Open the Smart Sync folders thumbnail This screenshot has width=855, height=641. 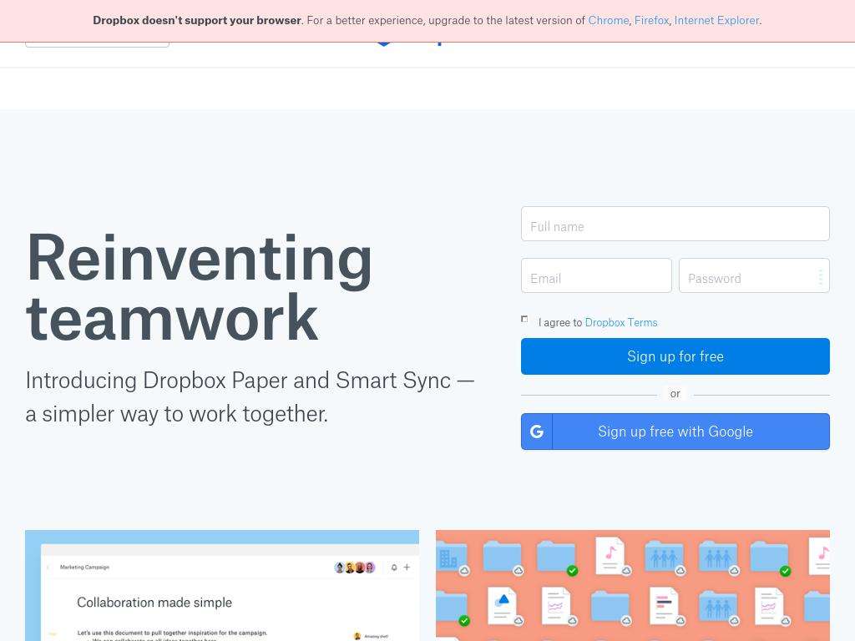(633, 585)
